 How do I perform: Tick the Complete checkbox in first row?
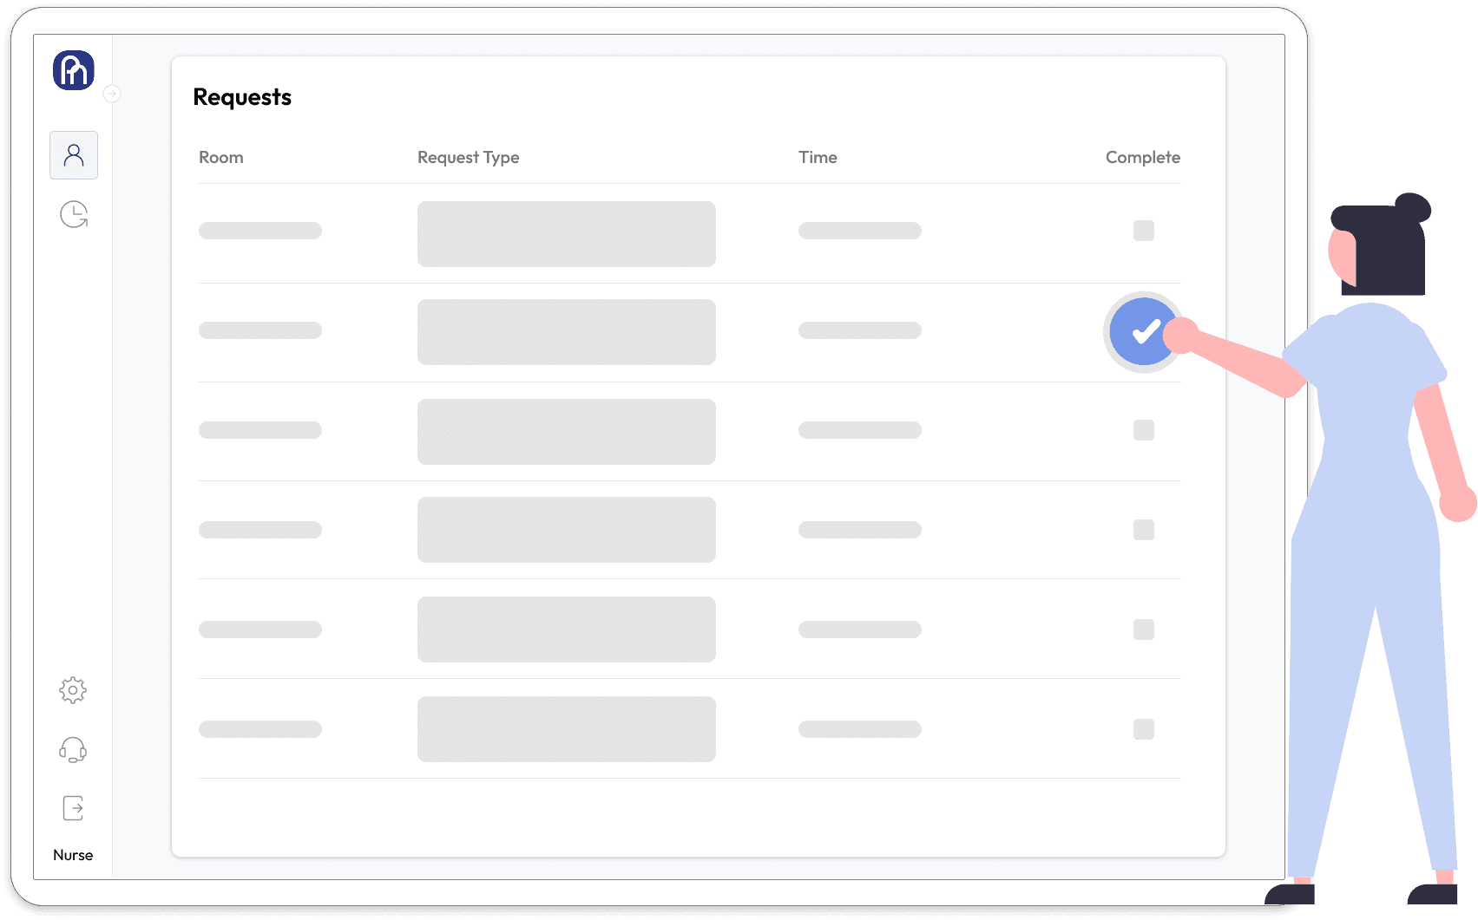click(1144, 231)
